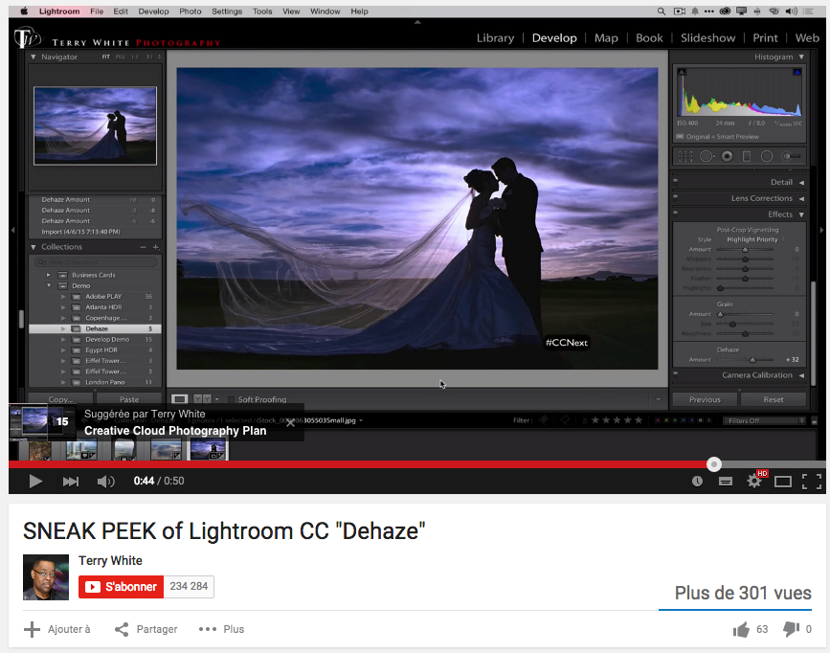
Task: Adjust the Feather slider in Effects
Action: click(746, 278)
